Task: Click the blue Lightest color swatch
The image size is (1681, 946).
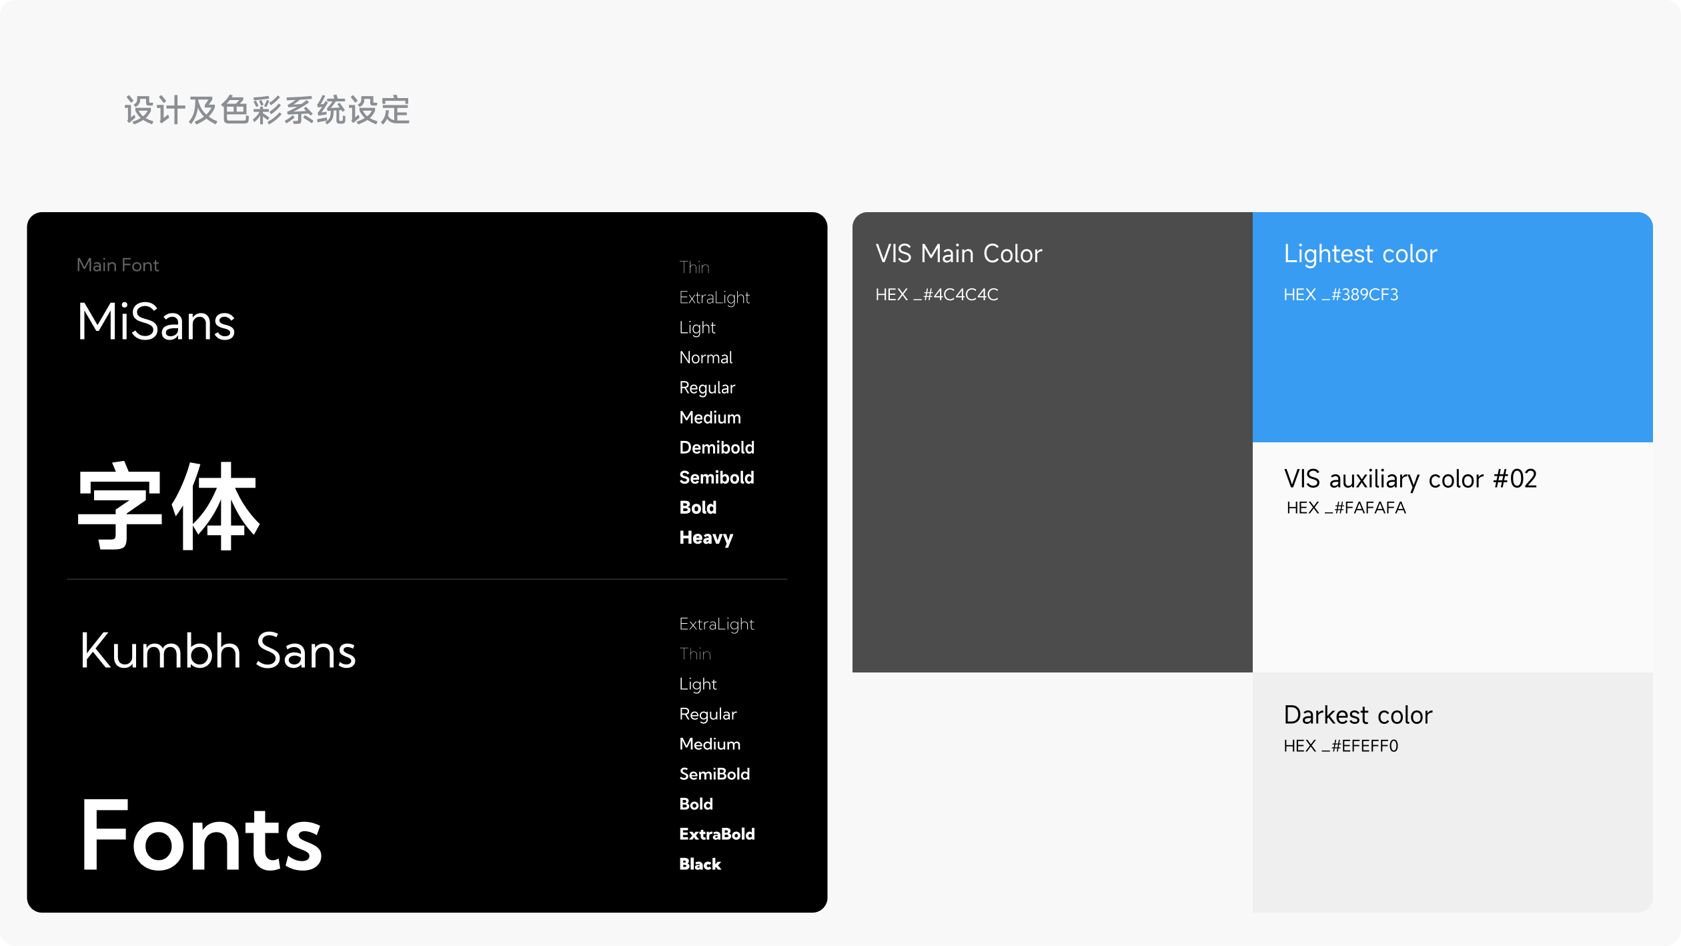Action: (1452, 367)
